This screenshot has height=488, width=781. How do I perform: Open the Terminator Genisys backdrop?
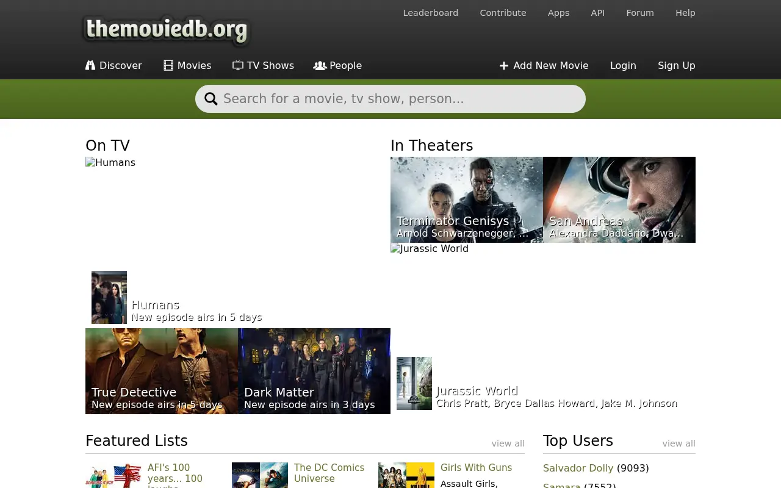[x=467, y=199]
